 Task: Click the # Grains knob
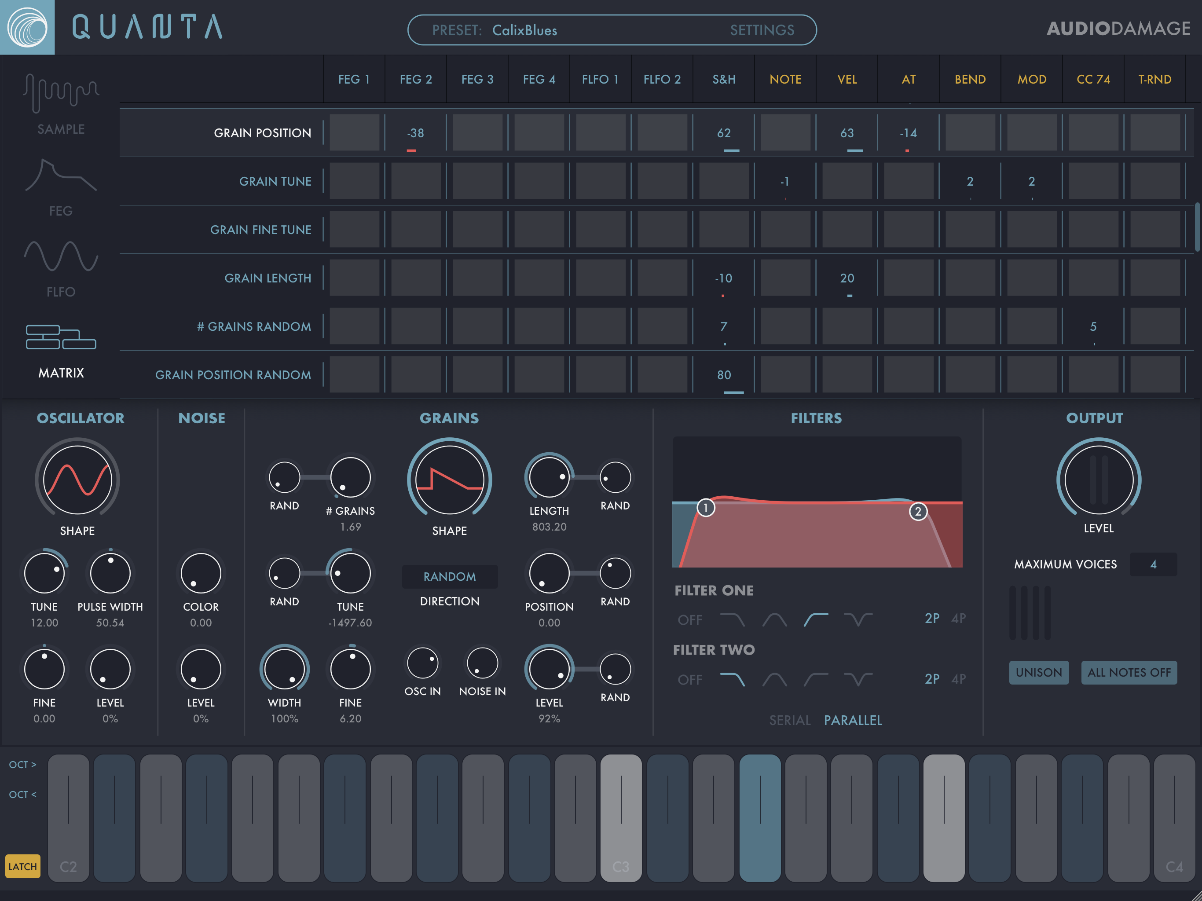(351, 477)
